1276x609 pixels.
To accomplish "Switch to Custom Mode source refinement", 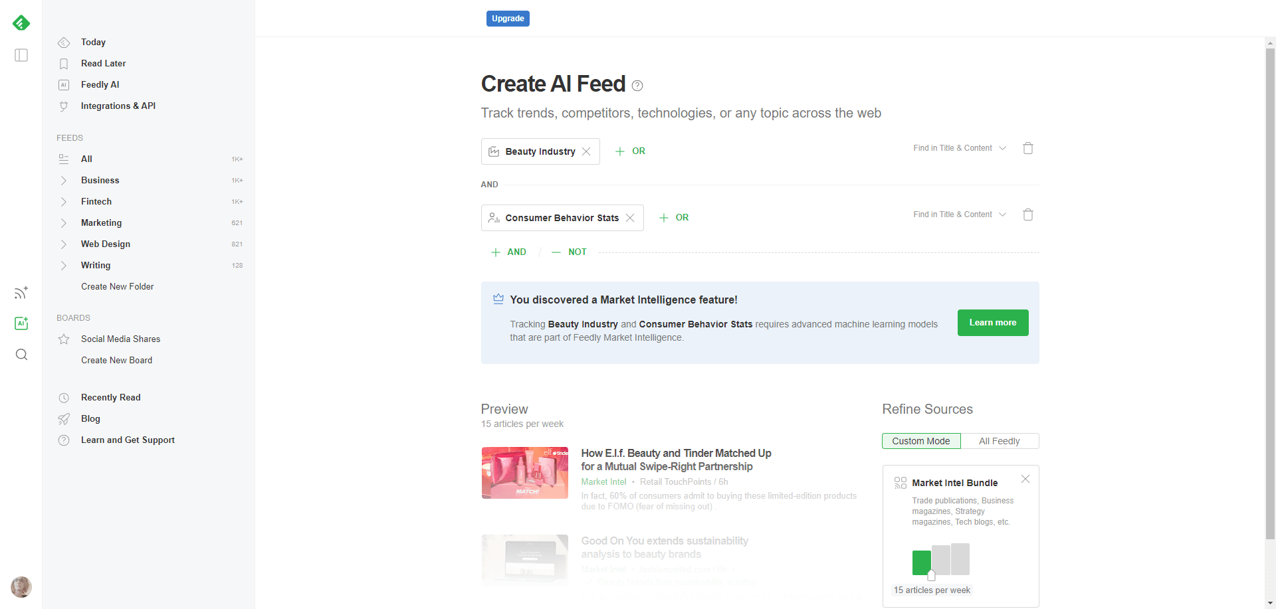I will (920, 440).
